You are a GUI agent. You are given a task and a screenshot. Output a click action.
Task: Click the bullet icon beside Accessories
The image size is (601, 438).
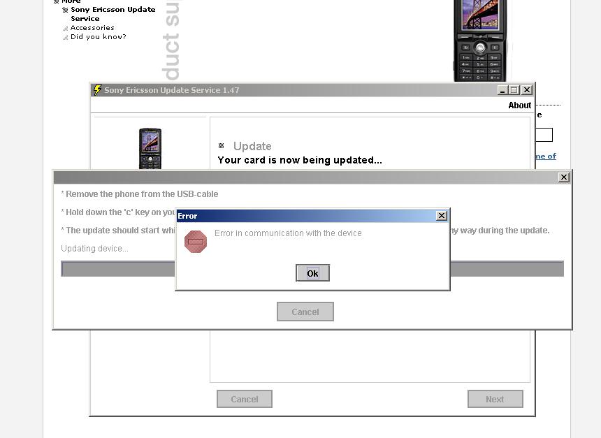(65, 29)
